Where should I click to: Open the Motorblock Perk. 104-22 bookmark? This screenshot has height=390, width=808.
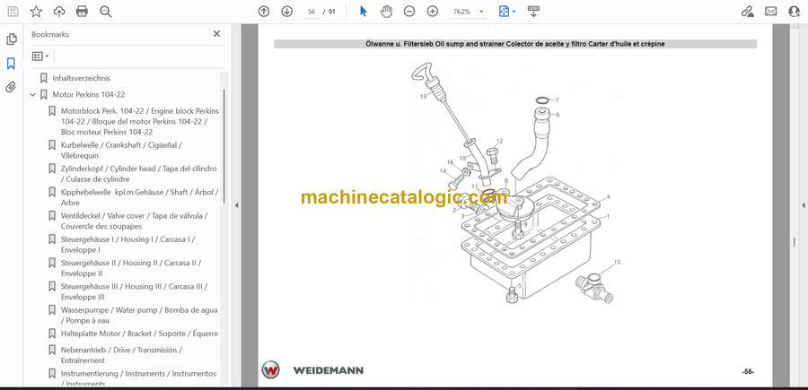tap(140, 121)
